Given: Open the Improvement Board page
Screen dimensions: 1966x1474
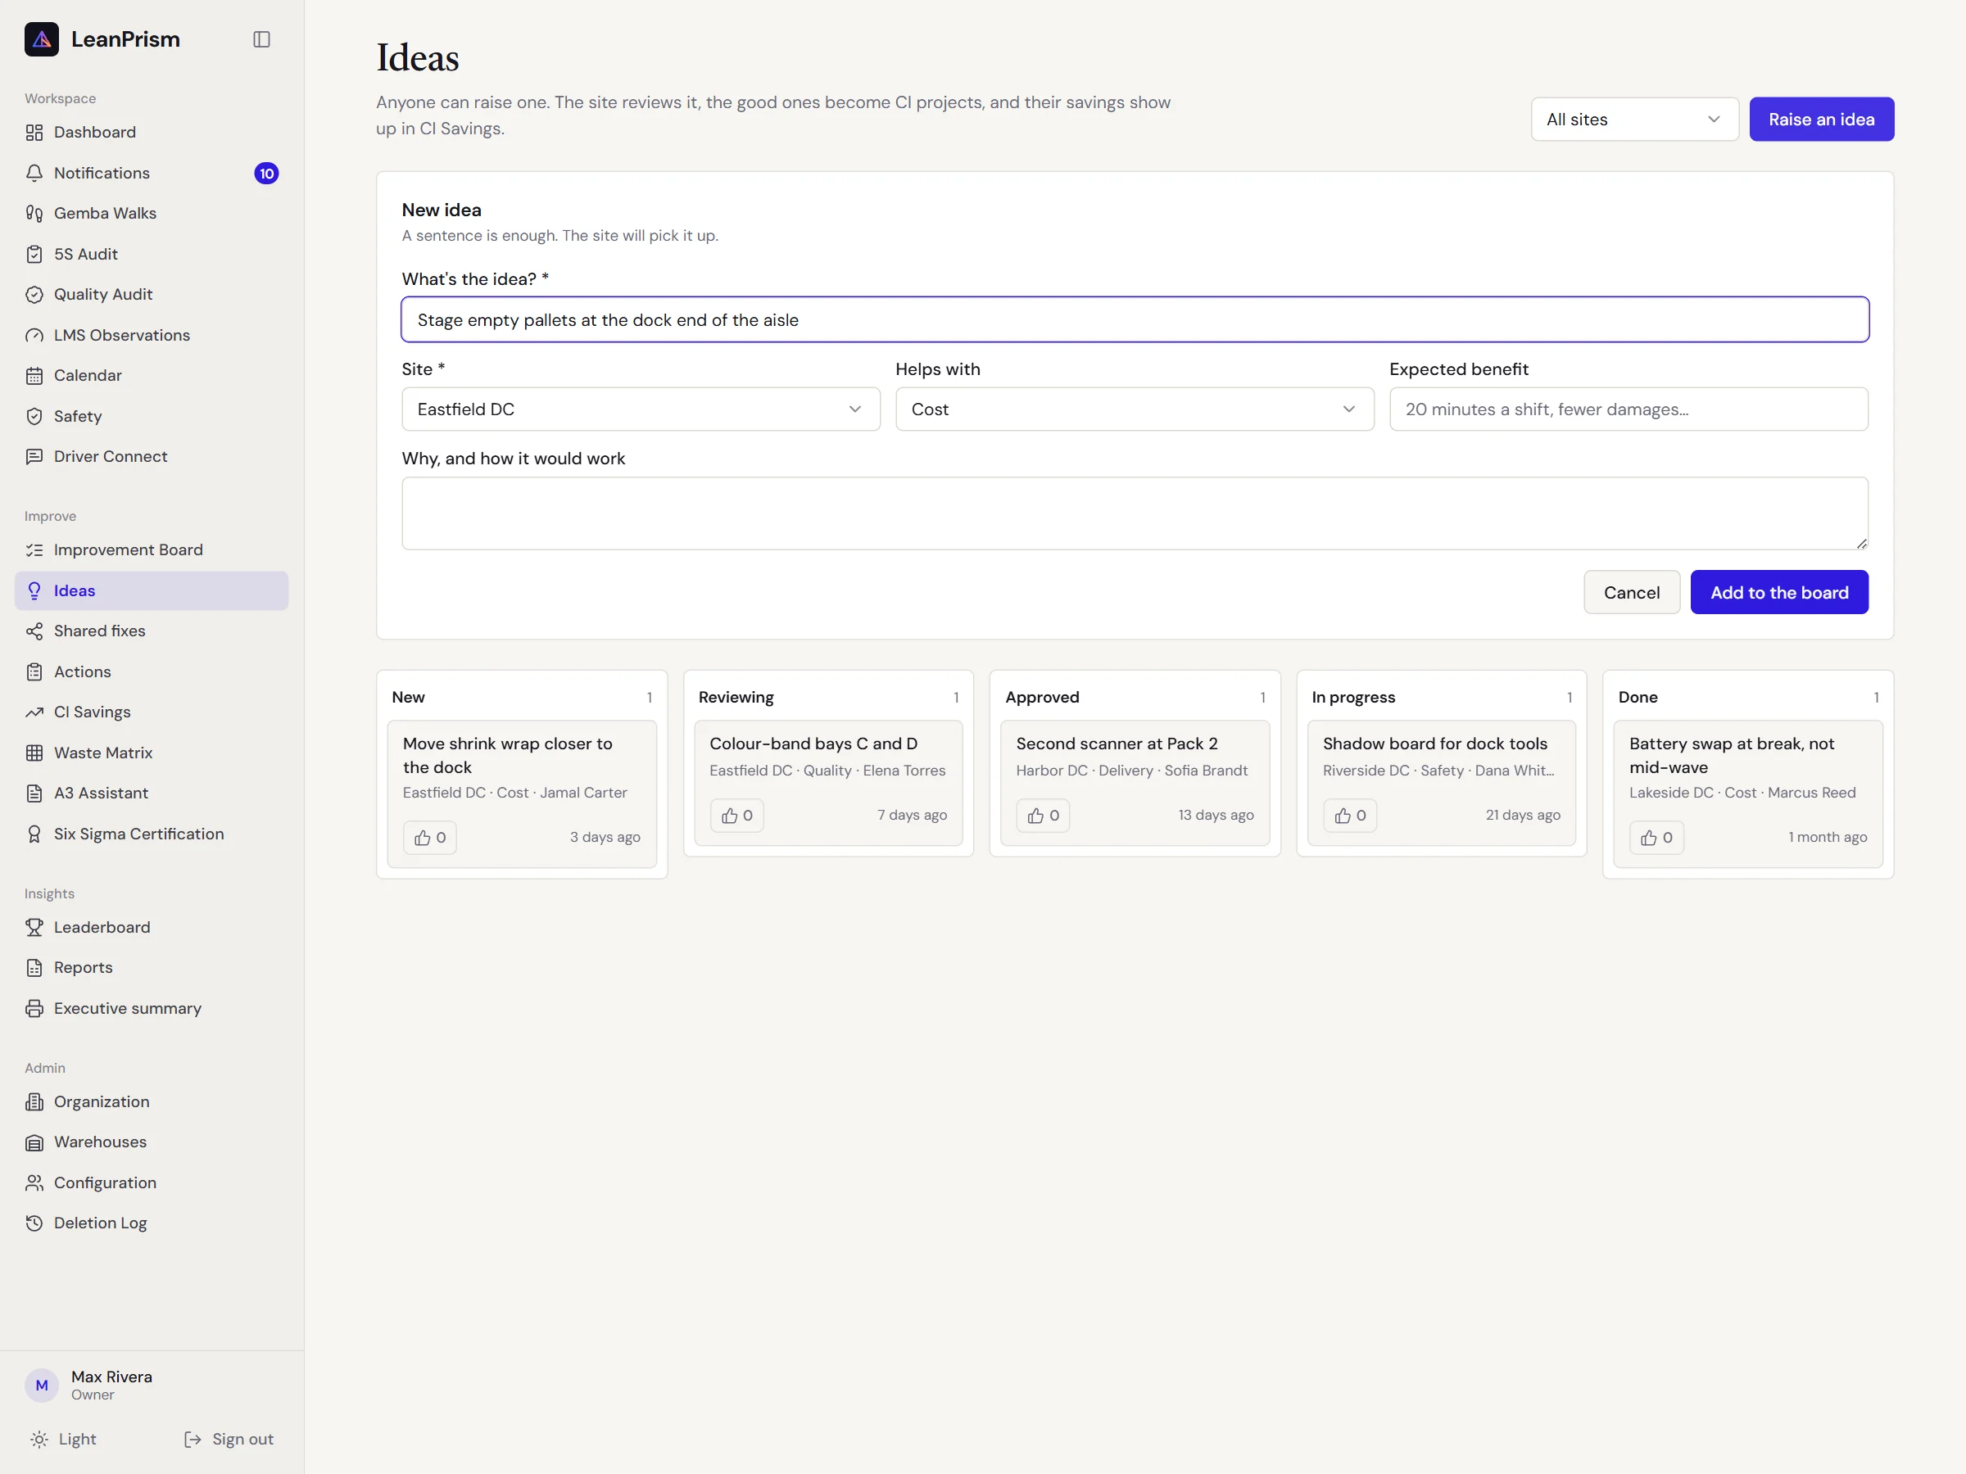Looking at the screenshot, I should [152, 550].
